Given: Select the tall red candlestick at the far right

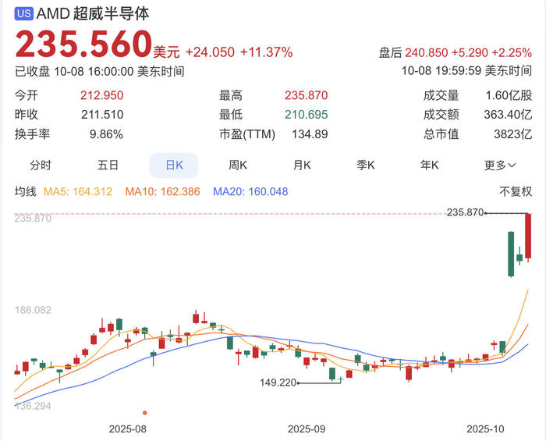Looking at the screenshot, I should pos(528,237).
